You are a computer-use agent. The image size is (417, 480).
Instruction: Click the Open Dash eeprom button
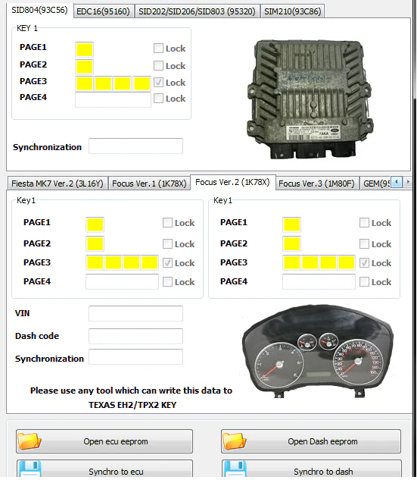311,441
